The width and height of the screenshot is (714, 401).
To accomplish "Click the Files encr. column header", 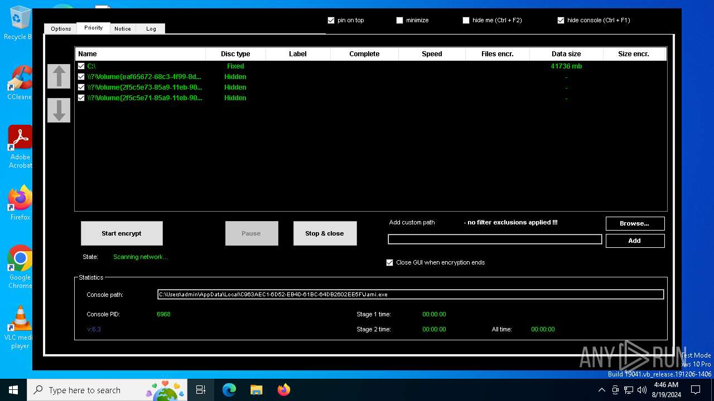I will point(497,54).
